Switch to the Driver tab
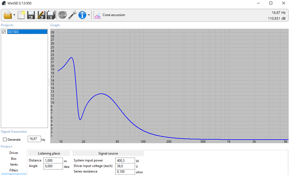This screenshot has width=290, height=175. [x=14, y=153]
